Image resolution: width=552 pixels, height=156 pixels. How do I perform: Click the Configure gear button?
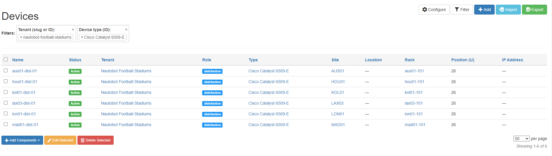pyautogui.click(x=434, y=10)
